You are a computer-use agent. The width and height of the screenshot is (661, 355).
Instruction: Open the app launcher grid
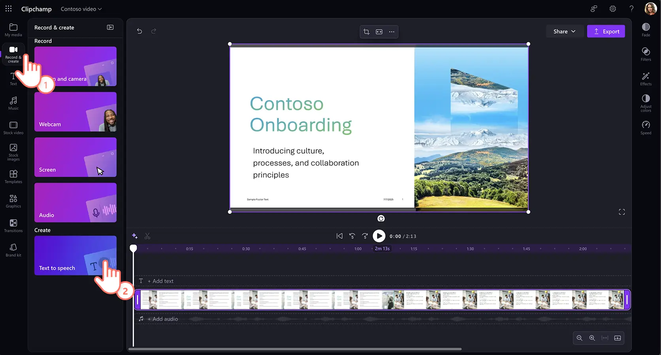pyautogui.click(x=8, y=9)
